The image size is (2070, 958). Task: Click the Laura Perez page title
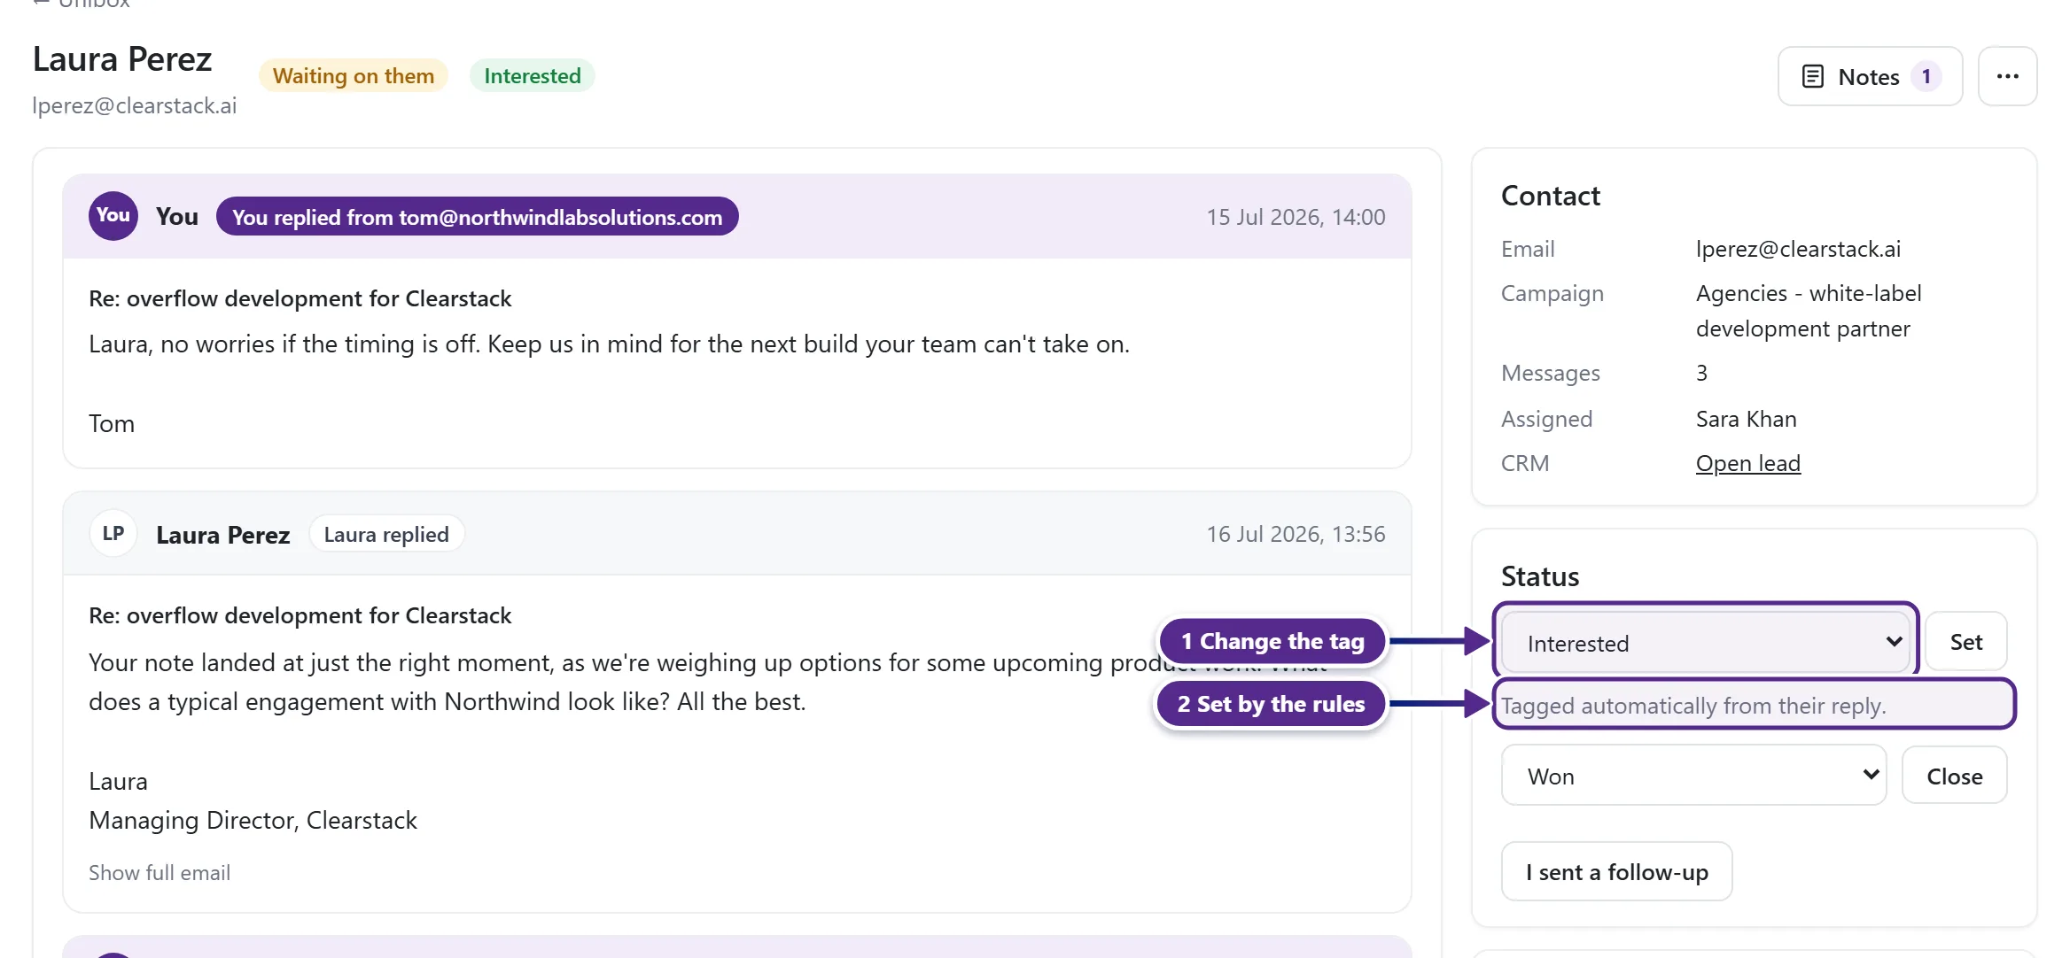122,59
